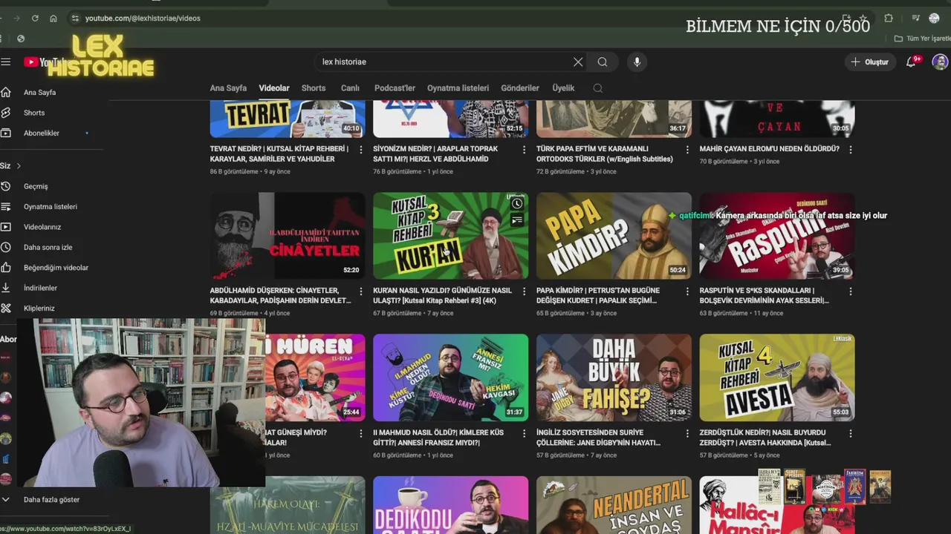This screenshot has height=534, width=951.
Task: Open the Üyelik tab
Action: [x=563, y=88]
